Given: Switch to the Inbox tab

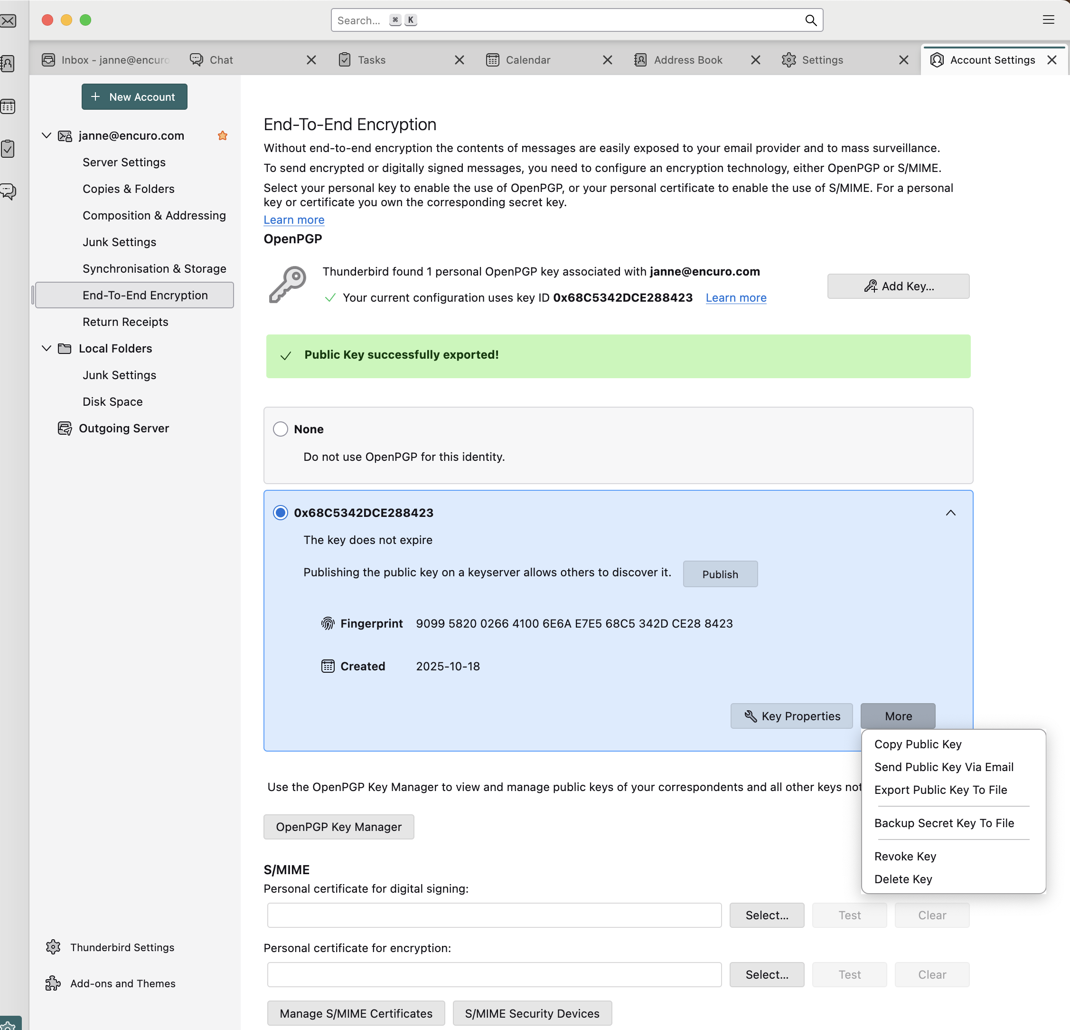Looking at the screenshot, I should [106, 60].
